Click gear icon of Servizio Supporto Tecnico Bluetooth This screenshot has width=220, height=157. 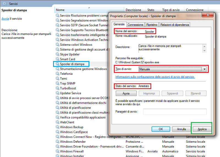57,30
